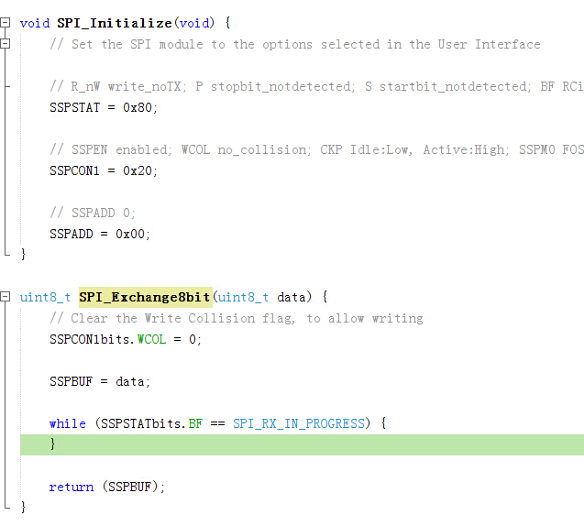Place cursor on SSPCON1 = 0x20; line
The image size is (584, 526).
[104, 170]
